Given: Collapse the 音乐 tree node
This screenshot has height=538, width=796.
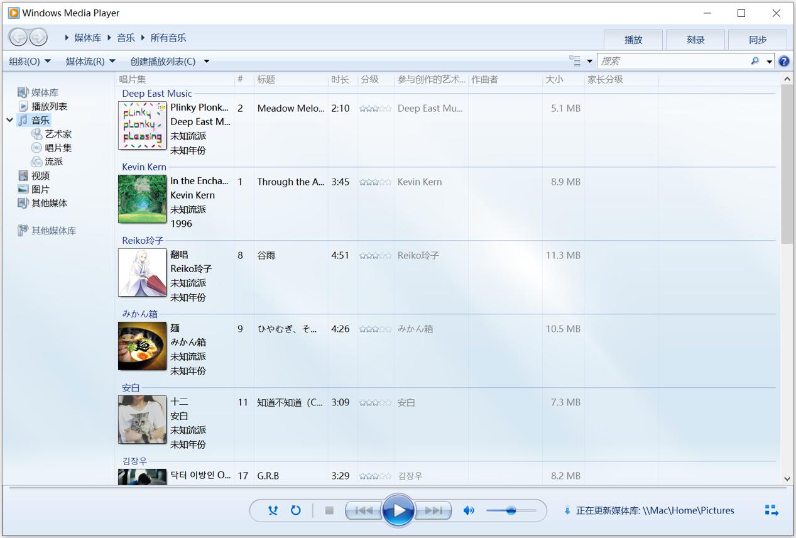Looking at the screenshot, I should coord(10,120).
